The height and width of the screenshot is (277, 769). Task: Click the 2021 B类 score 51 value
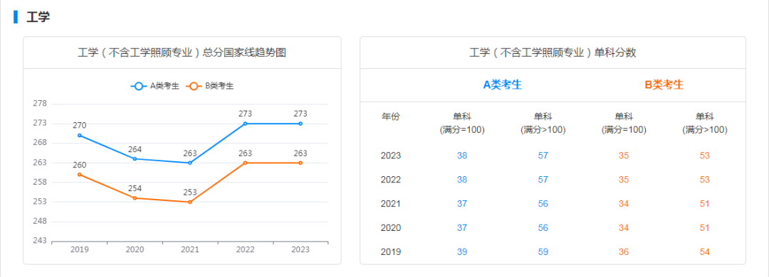point(705,204)
